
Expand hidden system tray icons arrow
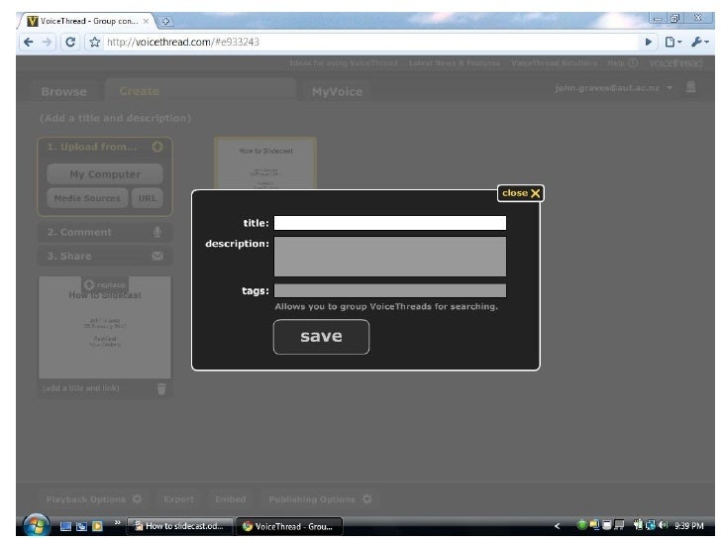(x=558, y=526)
